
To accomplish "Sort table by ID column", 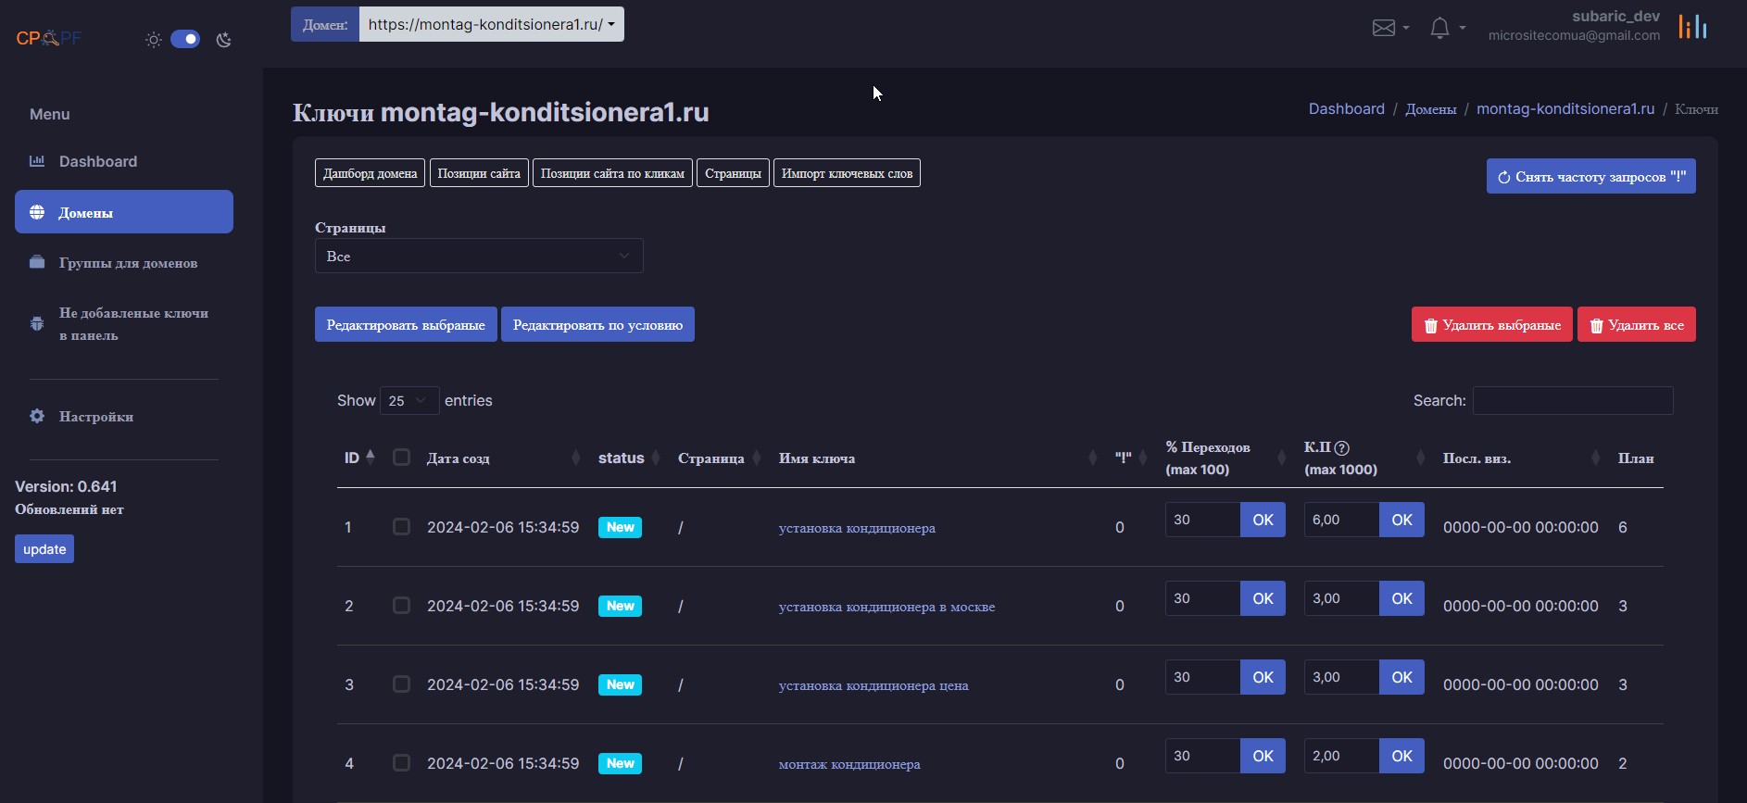I will [x=359, y=458].
